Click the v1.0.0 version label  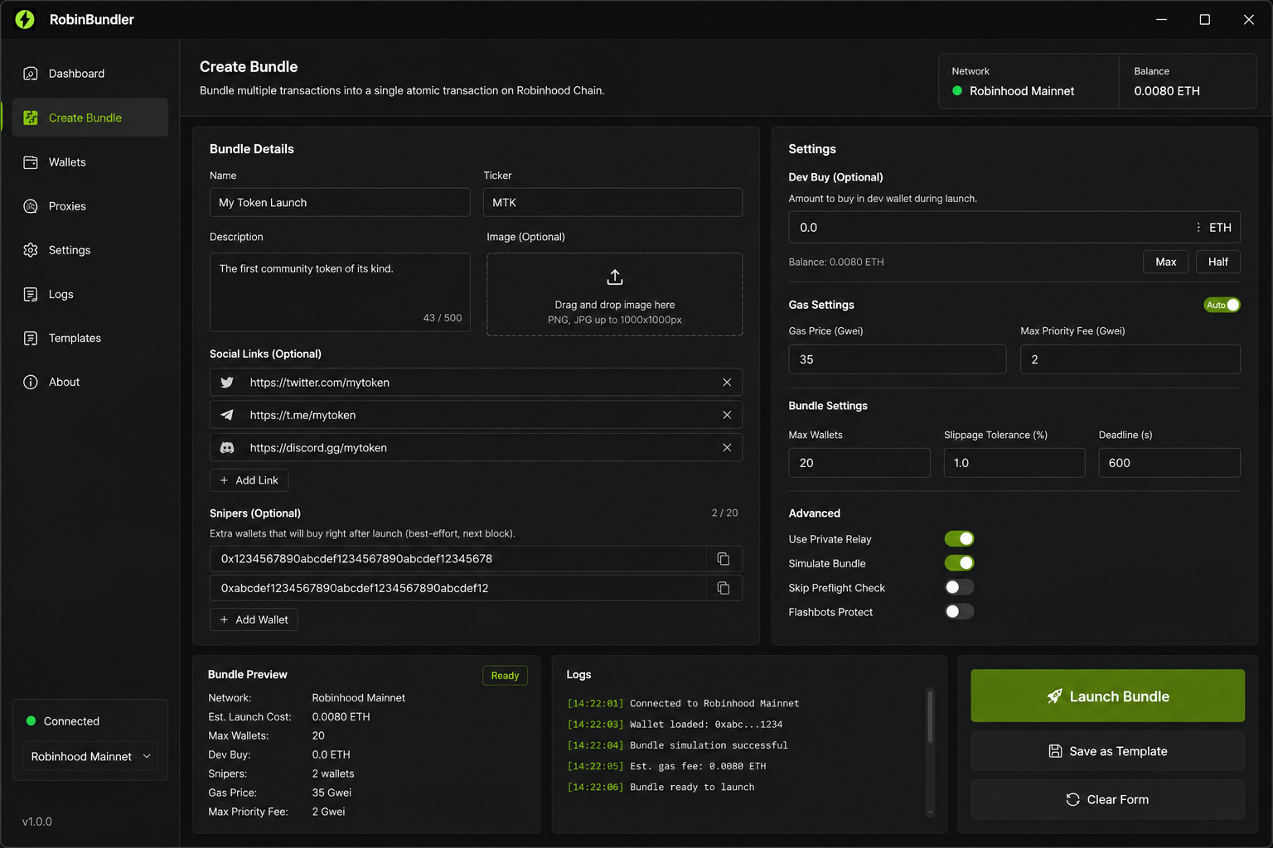(37, 821)
